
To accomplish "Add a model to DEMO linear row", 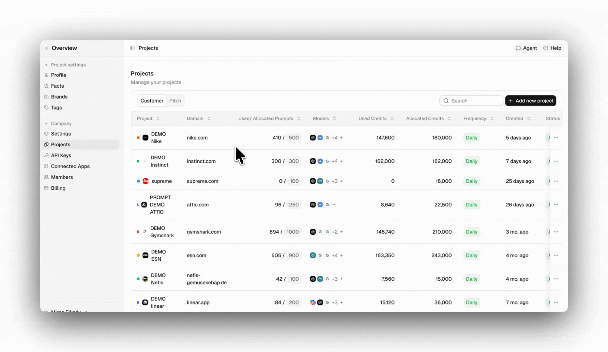I will pyautogui.click(x=342, y=302).
